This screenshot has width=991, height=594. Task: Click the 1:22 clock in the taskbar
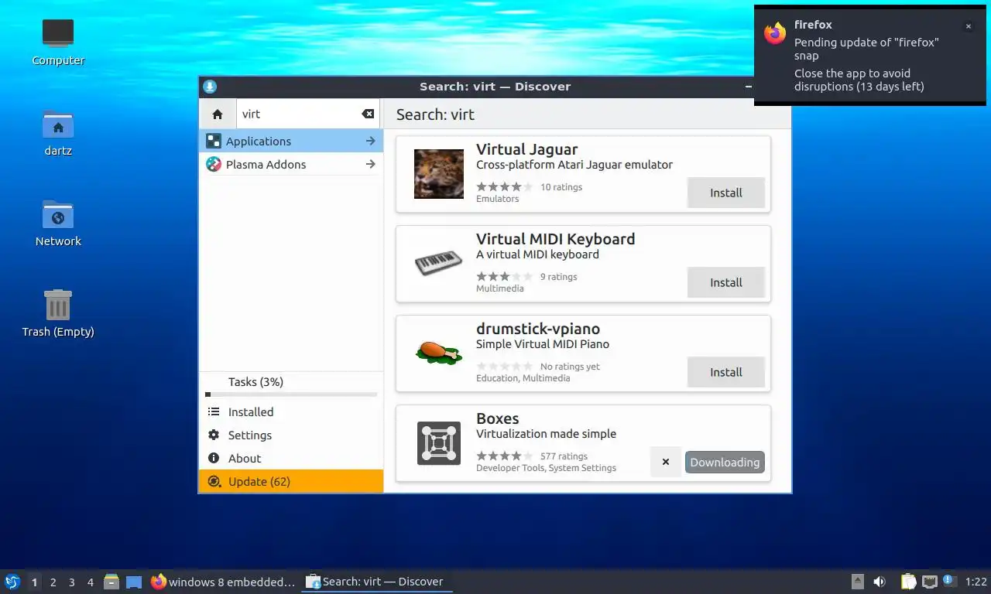(x=976, y=582)
